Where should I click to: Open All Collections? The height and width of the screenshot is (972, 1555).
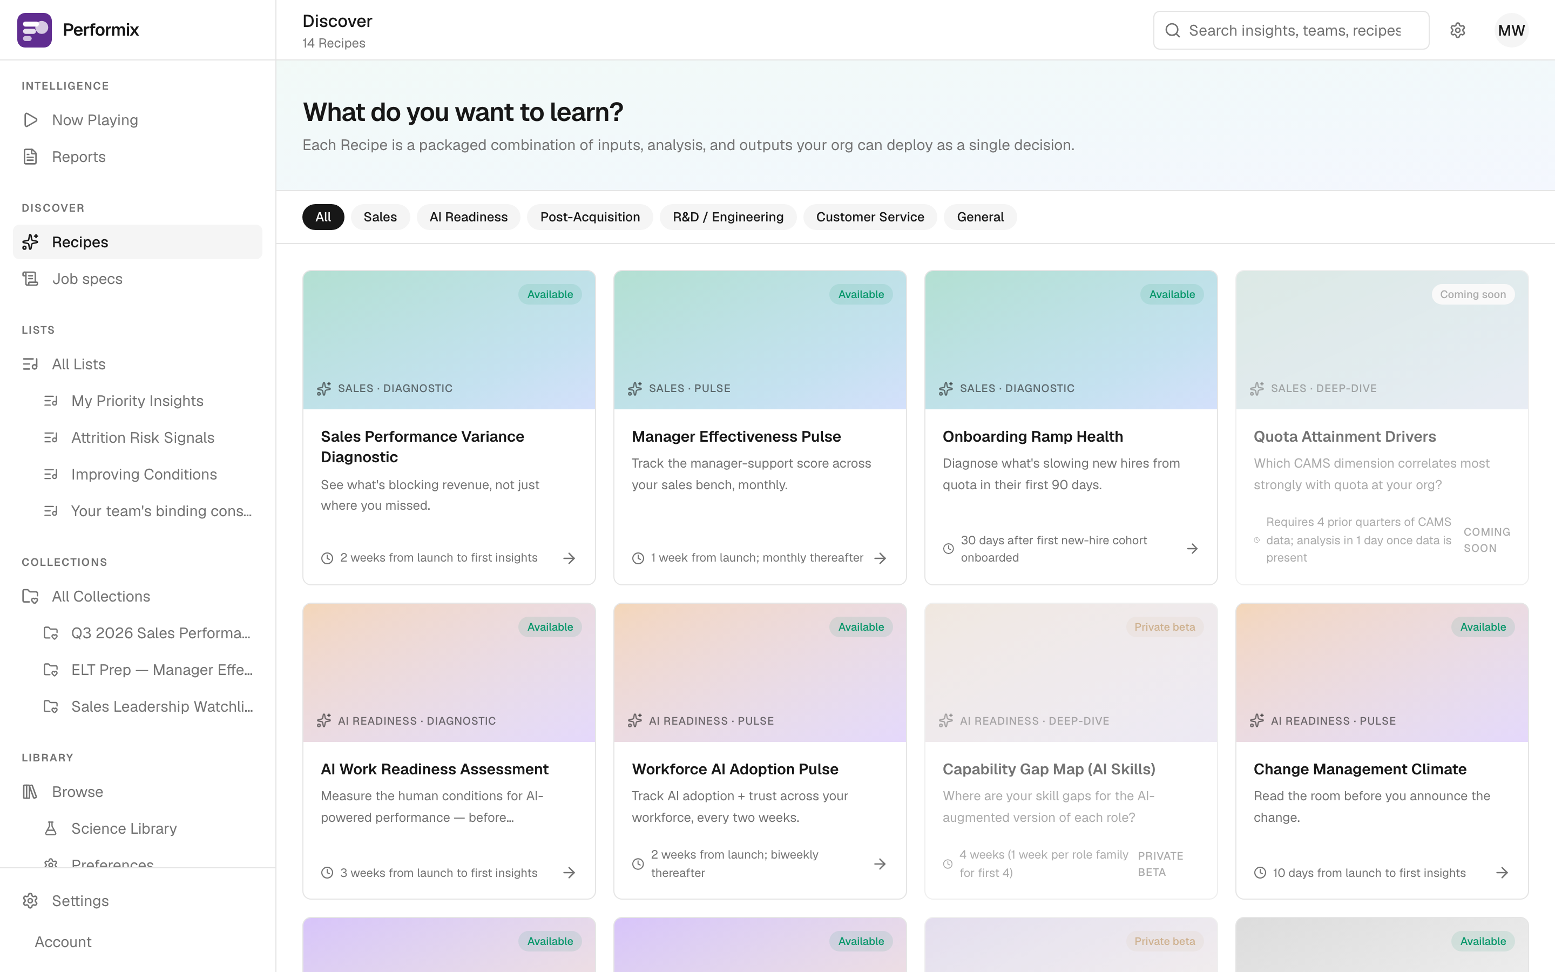click(138, 597)
